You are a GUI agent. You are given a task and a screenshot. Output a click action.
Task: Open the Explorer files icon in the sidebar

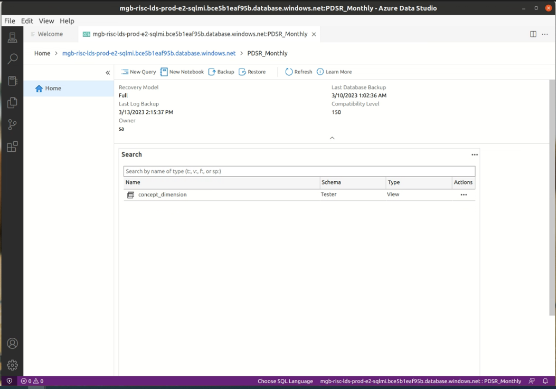point(12,103)
